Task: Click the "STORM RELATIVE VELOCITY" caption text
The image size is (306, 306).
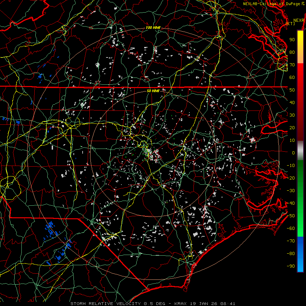Action: (x=105, y=304)
